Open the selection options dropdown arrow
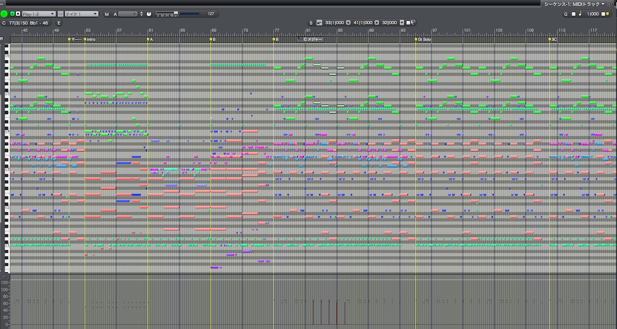This screenshot has width=617, height=329. pyautogui.click(x=402, y=23)
